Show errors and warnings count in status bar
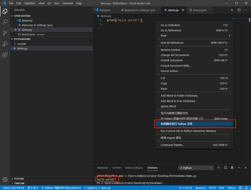The height and width of the screenshot is (190, 251). point(33,188)
